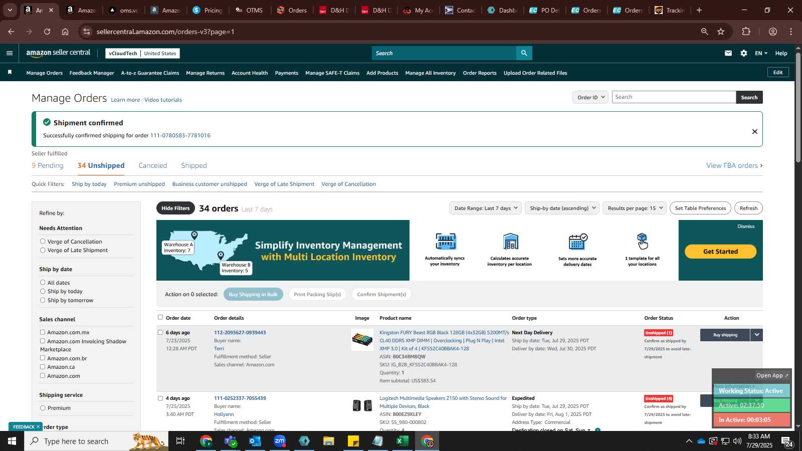Open Ship-by date sort dropdown
802x451 pixels.
click(x=562, y=208)
